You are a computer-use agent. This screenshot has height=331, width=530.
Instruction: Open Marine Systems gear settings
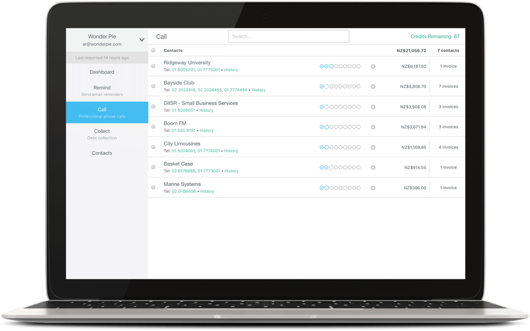pos(373,188)
